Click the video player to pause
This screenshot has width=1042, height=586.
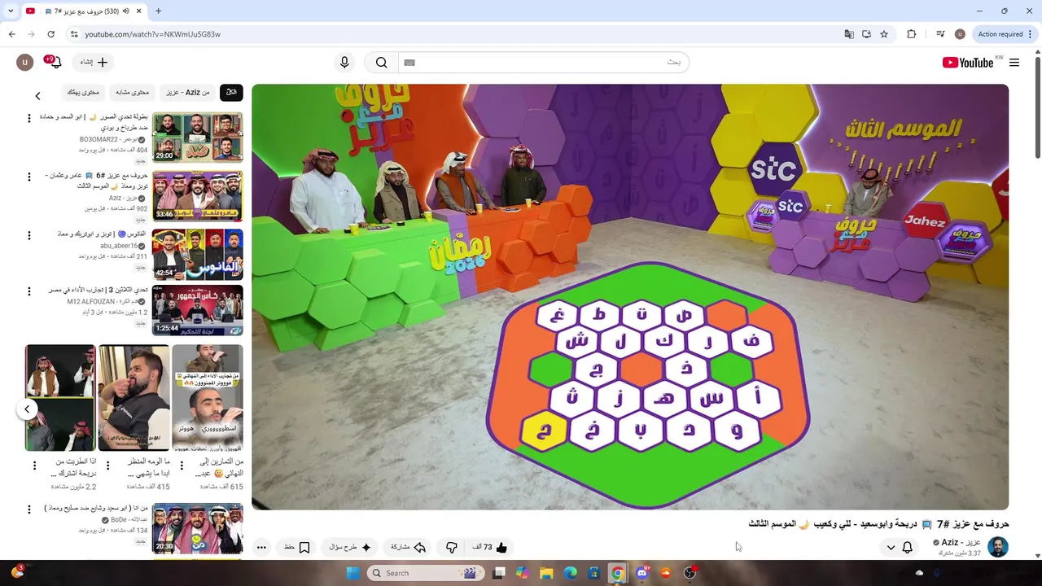pos(630,297)
